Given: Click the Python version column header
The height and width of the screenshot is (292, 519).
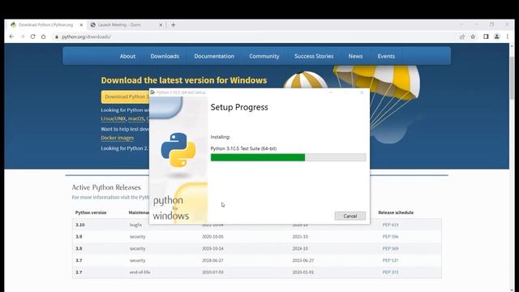Looking at the screenshot, I should coord(91,213).
